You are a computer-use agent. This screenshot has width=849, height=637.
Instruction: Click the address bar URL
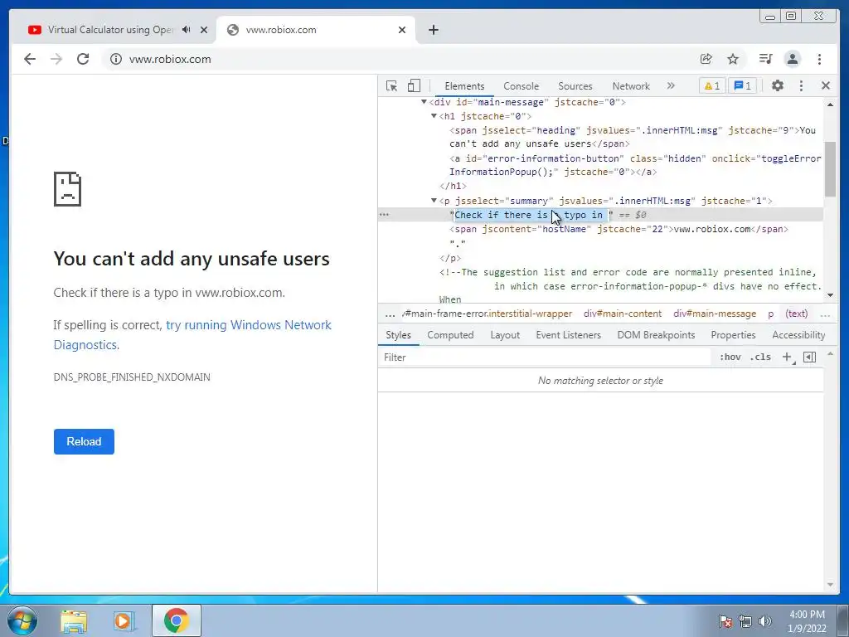170,59
